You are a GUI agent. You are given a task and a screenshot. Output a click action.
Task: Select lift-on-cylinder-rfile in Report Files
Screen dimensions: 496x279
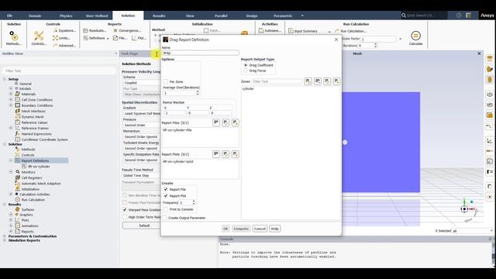coord(177,130)
